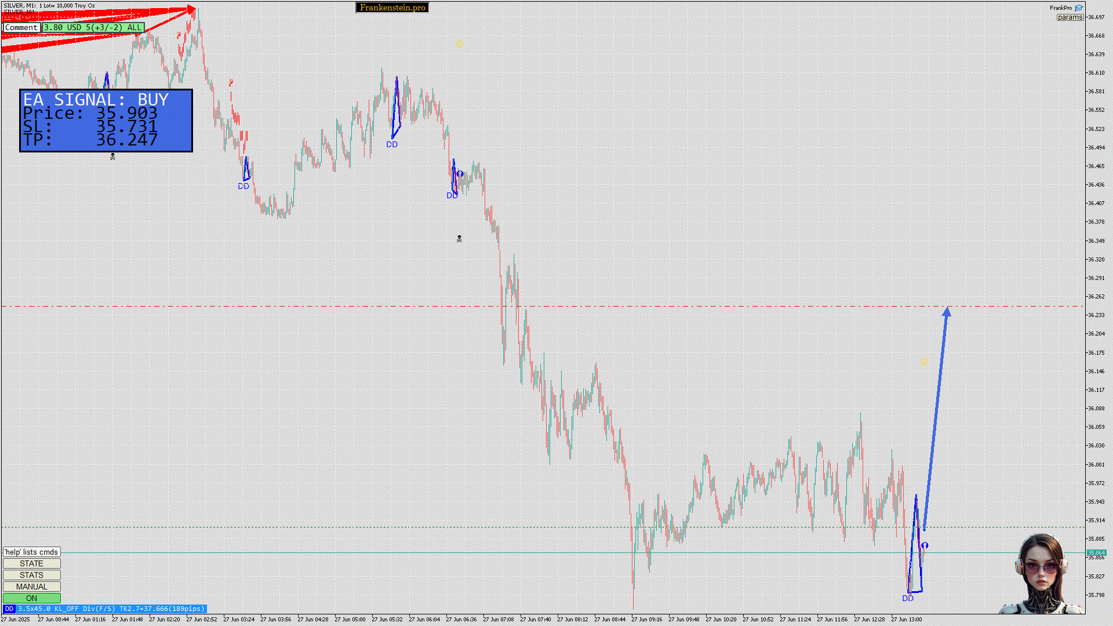
Task: Click the green 3.80 USD profit summary label
Action: coord(93,27)
